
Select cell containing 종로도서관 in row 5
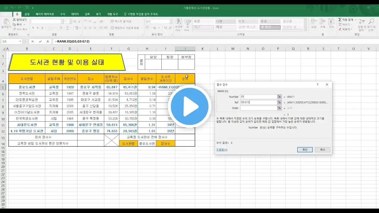[27, 87]
